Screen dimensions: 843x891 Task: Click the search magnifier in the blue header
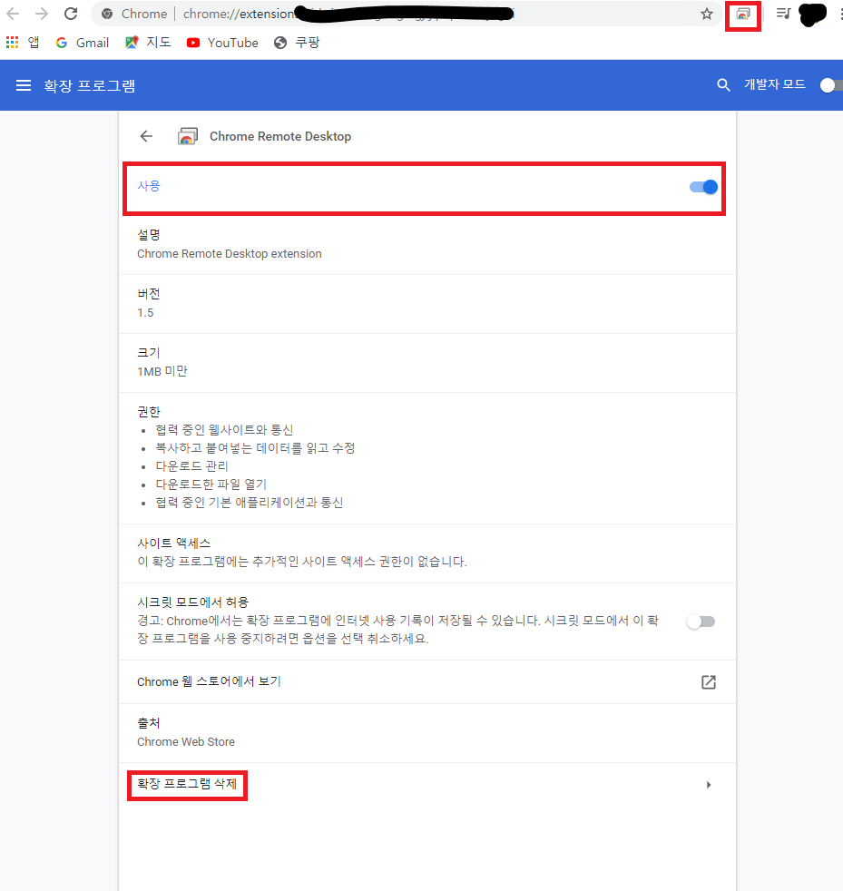point(723,85)
